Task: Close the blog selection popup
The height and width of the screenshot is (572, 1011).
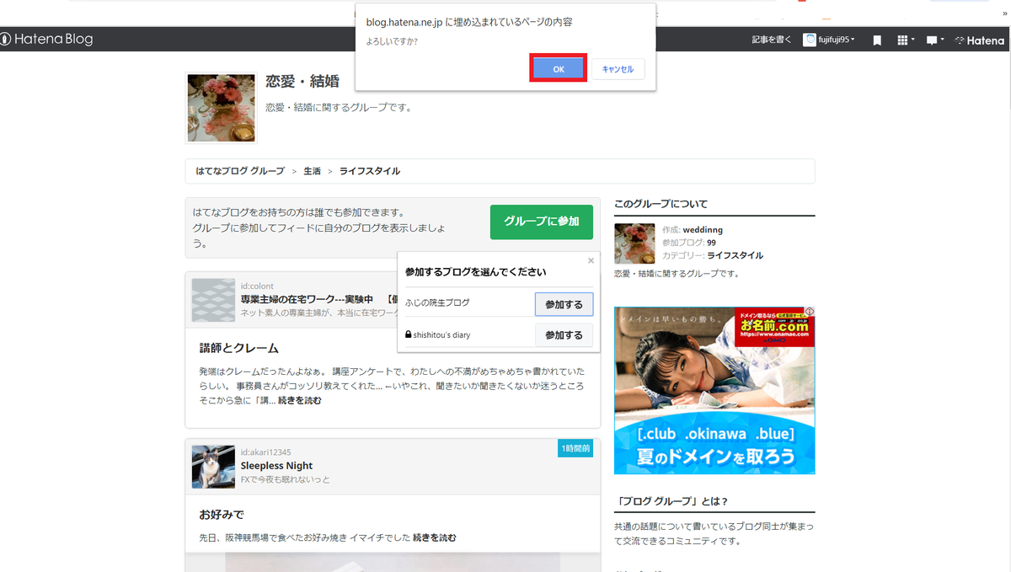Action: pyautogui.click(x=591, y=261)
